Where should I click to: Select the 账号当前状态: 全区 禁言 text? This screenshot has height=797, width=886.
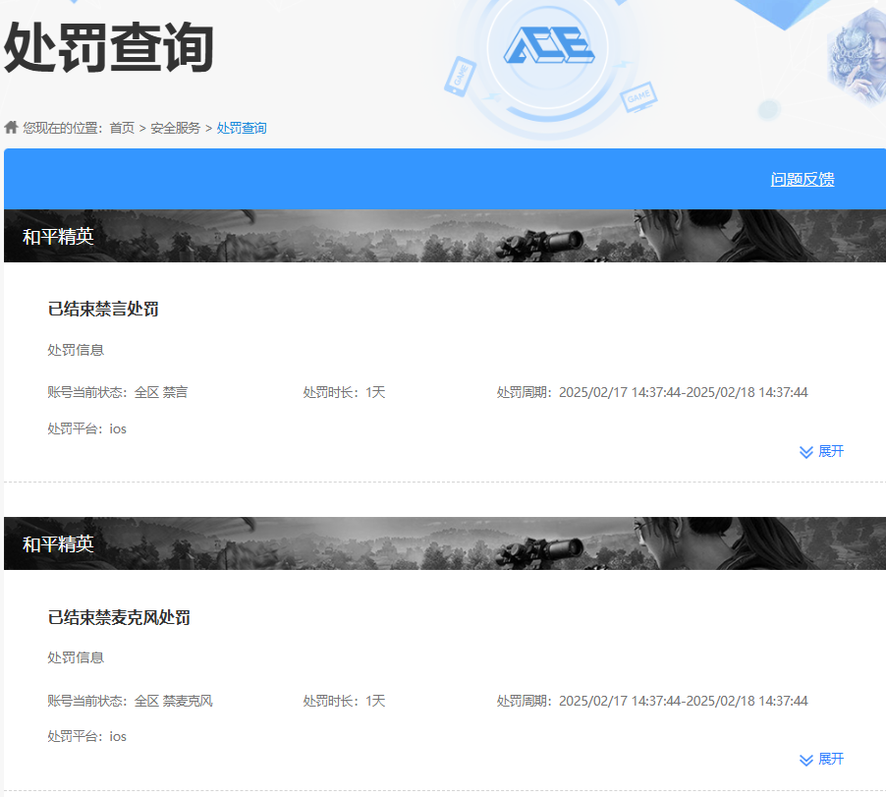tap(118, 392)
